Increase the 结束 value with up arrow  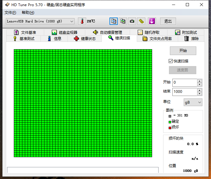click(x=199, y=90)
